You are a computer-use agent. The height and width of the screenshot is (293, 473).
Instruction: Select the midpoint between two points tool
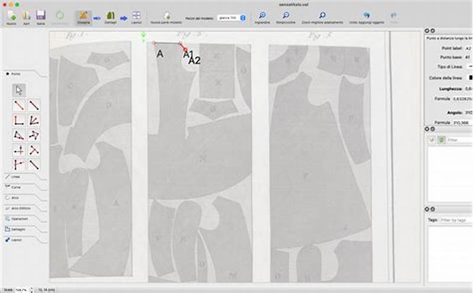(x=34, y=164)
